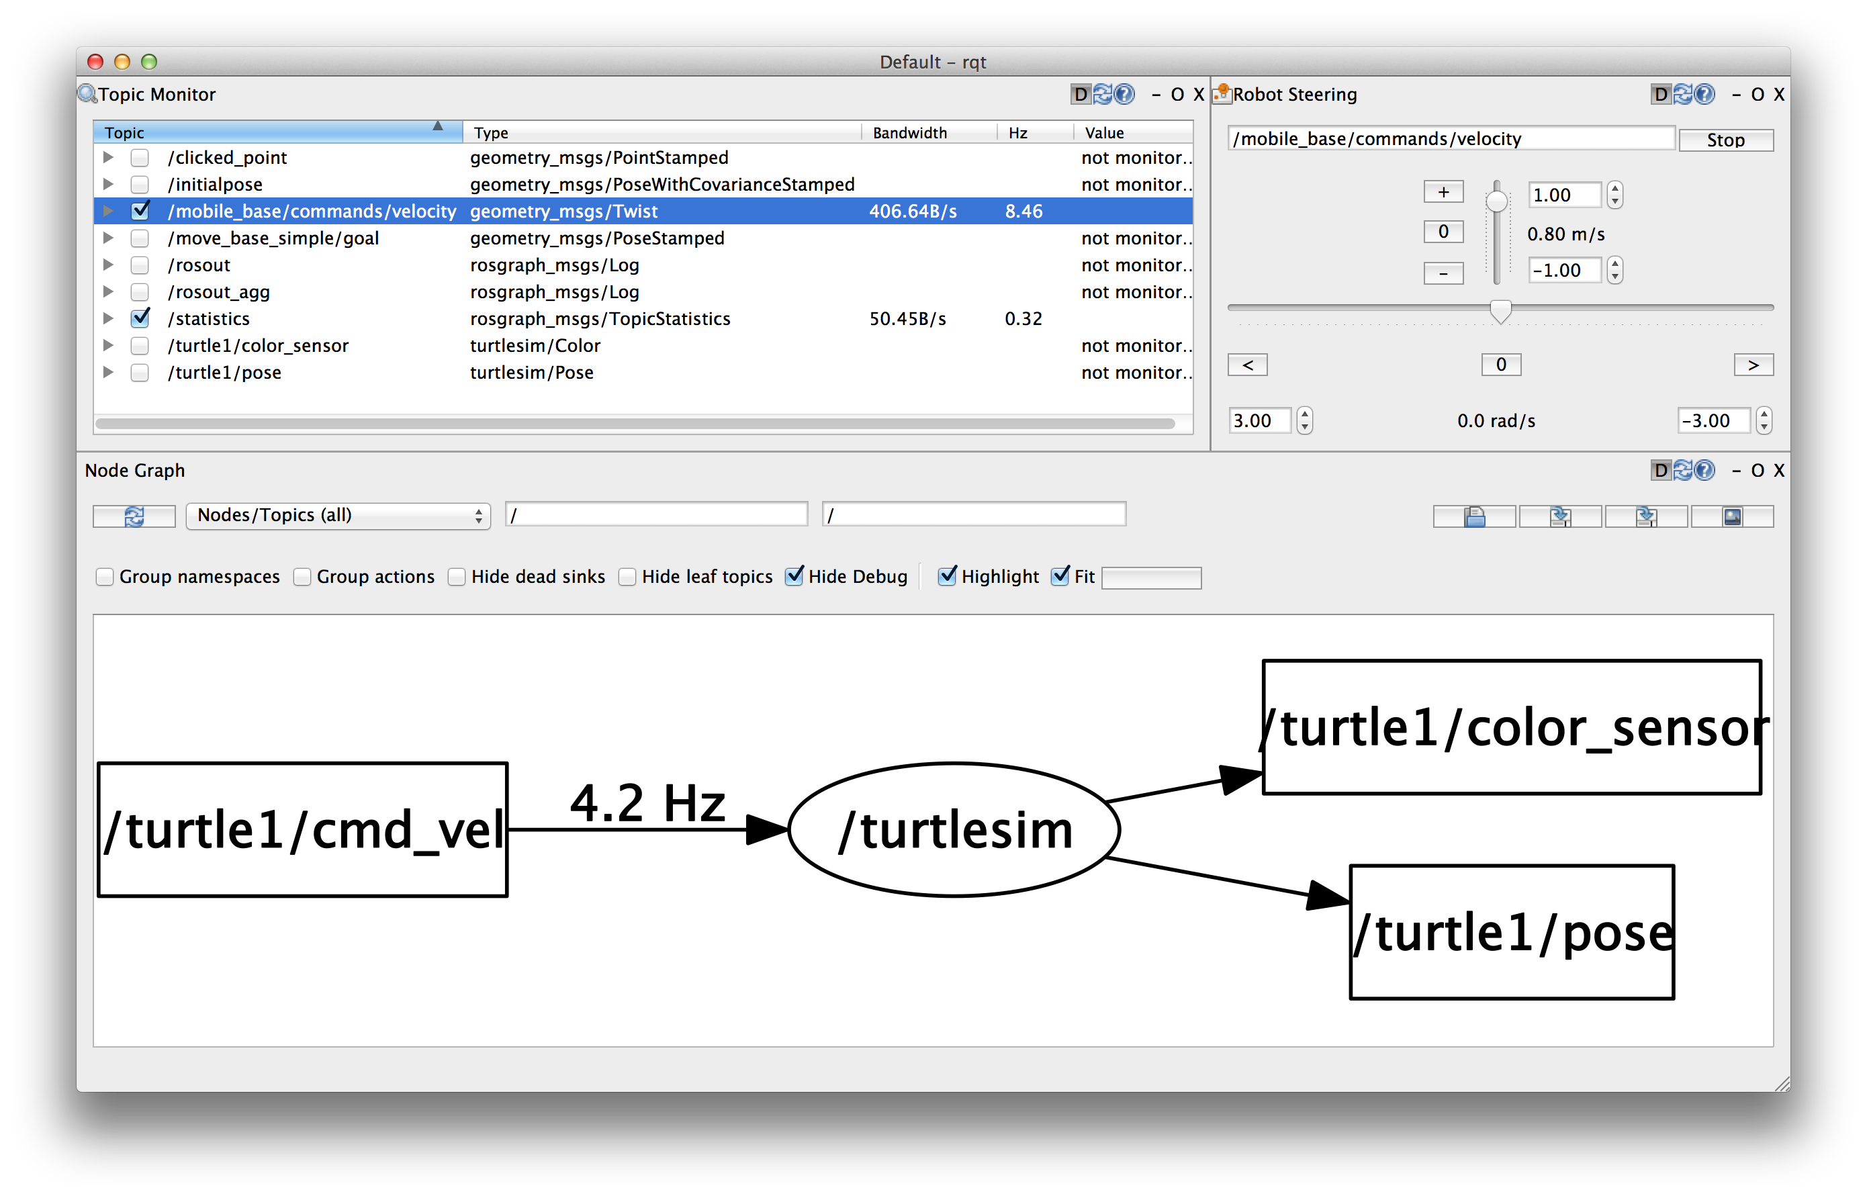Viewport: 1867px width, 1198px height.
Task: Expand the /rosout topic row
Action: [x=108, y=265]
